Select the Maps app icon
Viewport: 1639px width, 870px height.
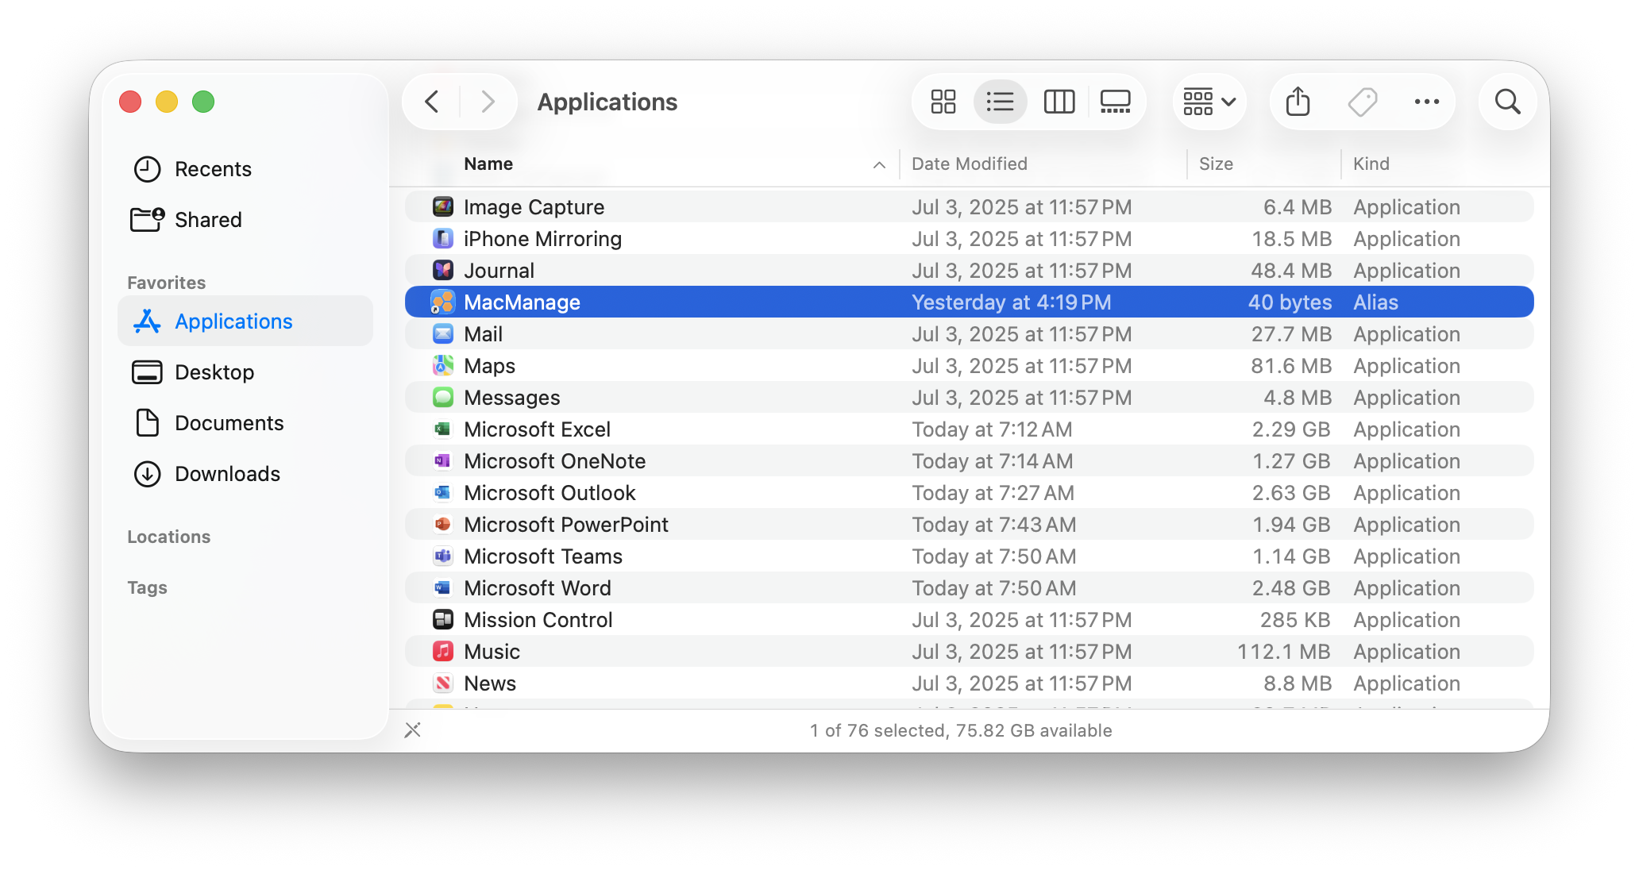pos(443,366)
